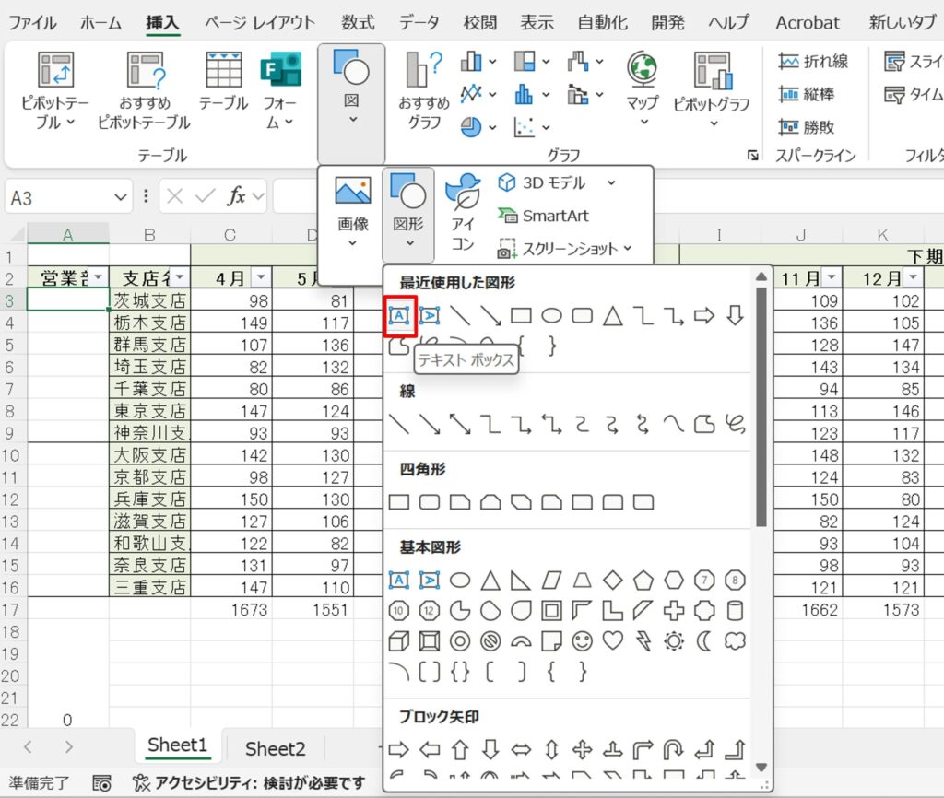
Task: Insert a SmartArt graphic
Action: click(543, 216)
